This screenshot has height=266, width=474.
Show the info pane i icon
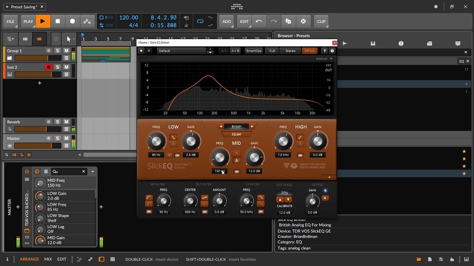[x=7, y=259]
